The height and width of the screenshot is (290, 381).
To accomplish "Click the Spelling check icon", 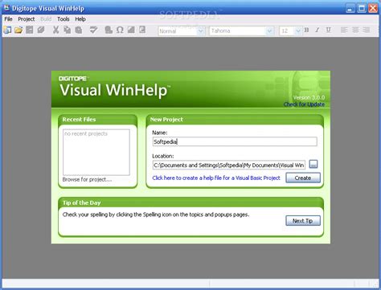I will coord(93,30).
